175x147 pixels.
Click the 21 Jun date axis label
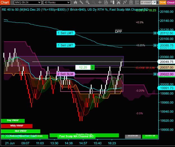coord(10,143)
